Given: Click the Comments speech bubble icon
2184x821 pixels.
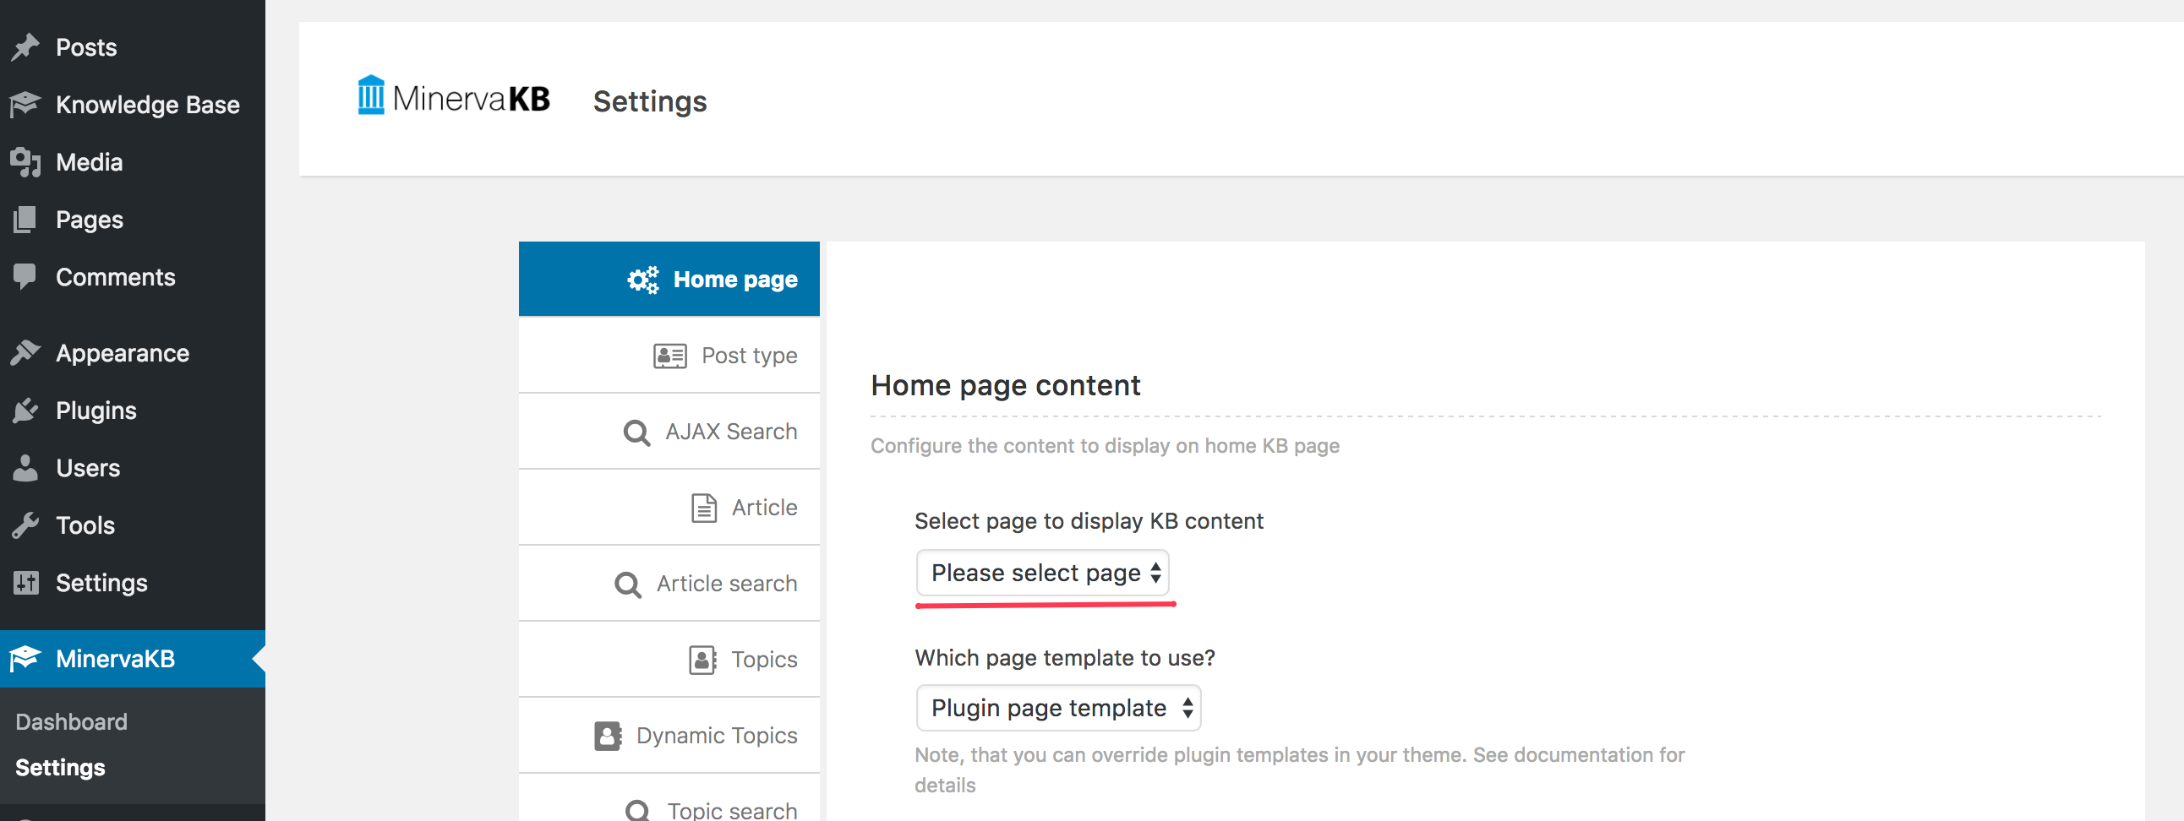Looking at the screenshot, I should pyautogui.click(x=25, y=277).
